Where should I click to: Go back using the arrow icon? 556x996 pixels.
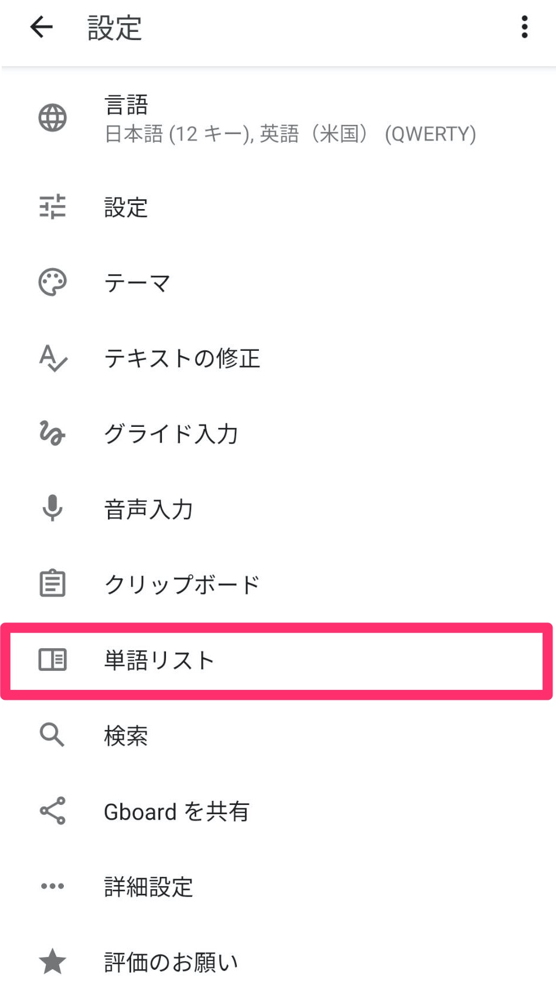click(x=41, y=27)
